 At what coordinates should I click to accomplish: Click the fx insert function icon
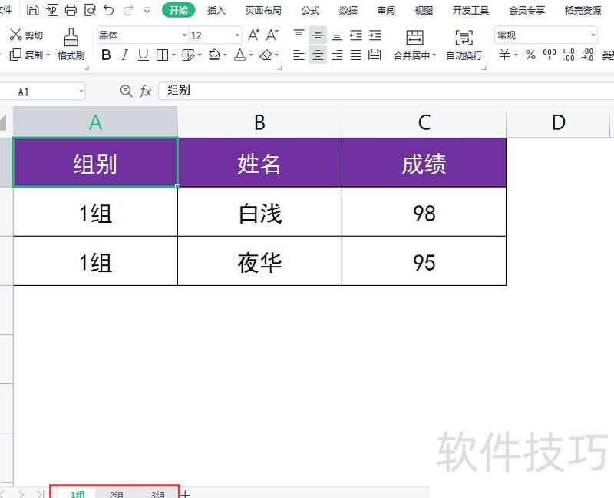click(x=146, y=91)
